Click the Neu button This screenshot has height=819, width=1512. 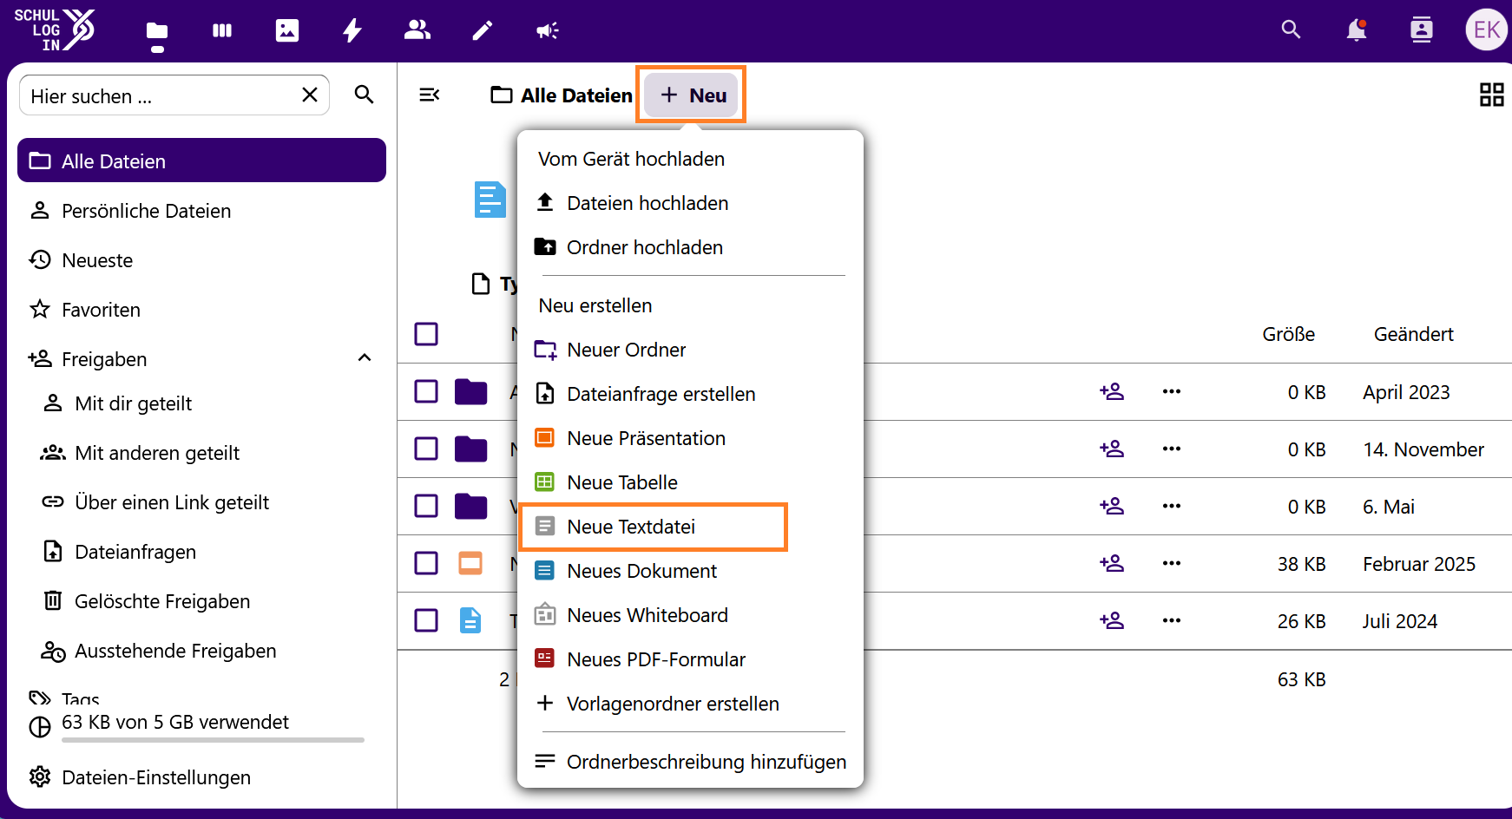click(x=692, y=95)
